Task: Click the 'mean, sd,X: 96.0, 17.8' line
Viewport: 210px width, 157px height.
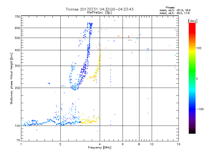Action: click(175, 13)
